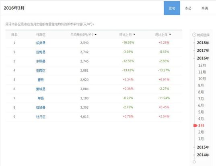This screenshot has height=166, width=216.
Task: Click the -16.95% month-over-month value
Action: point(128,42)
